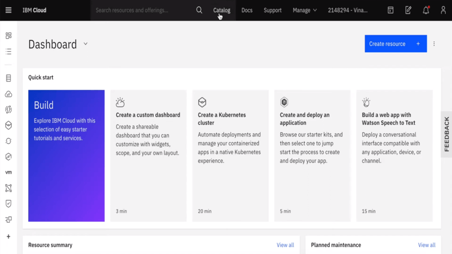Image resolution: width=452 pixels, height=254 pixels.
Task: Click the deploy application tile icon
Action: pyautogui.click(x=284, y=102)
